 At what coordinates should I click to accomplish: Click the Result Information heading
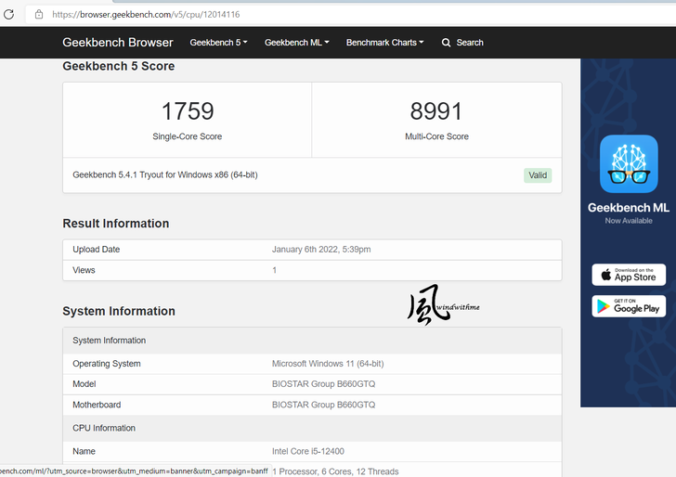(115, 224)
